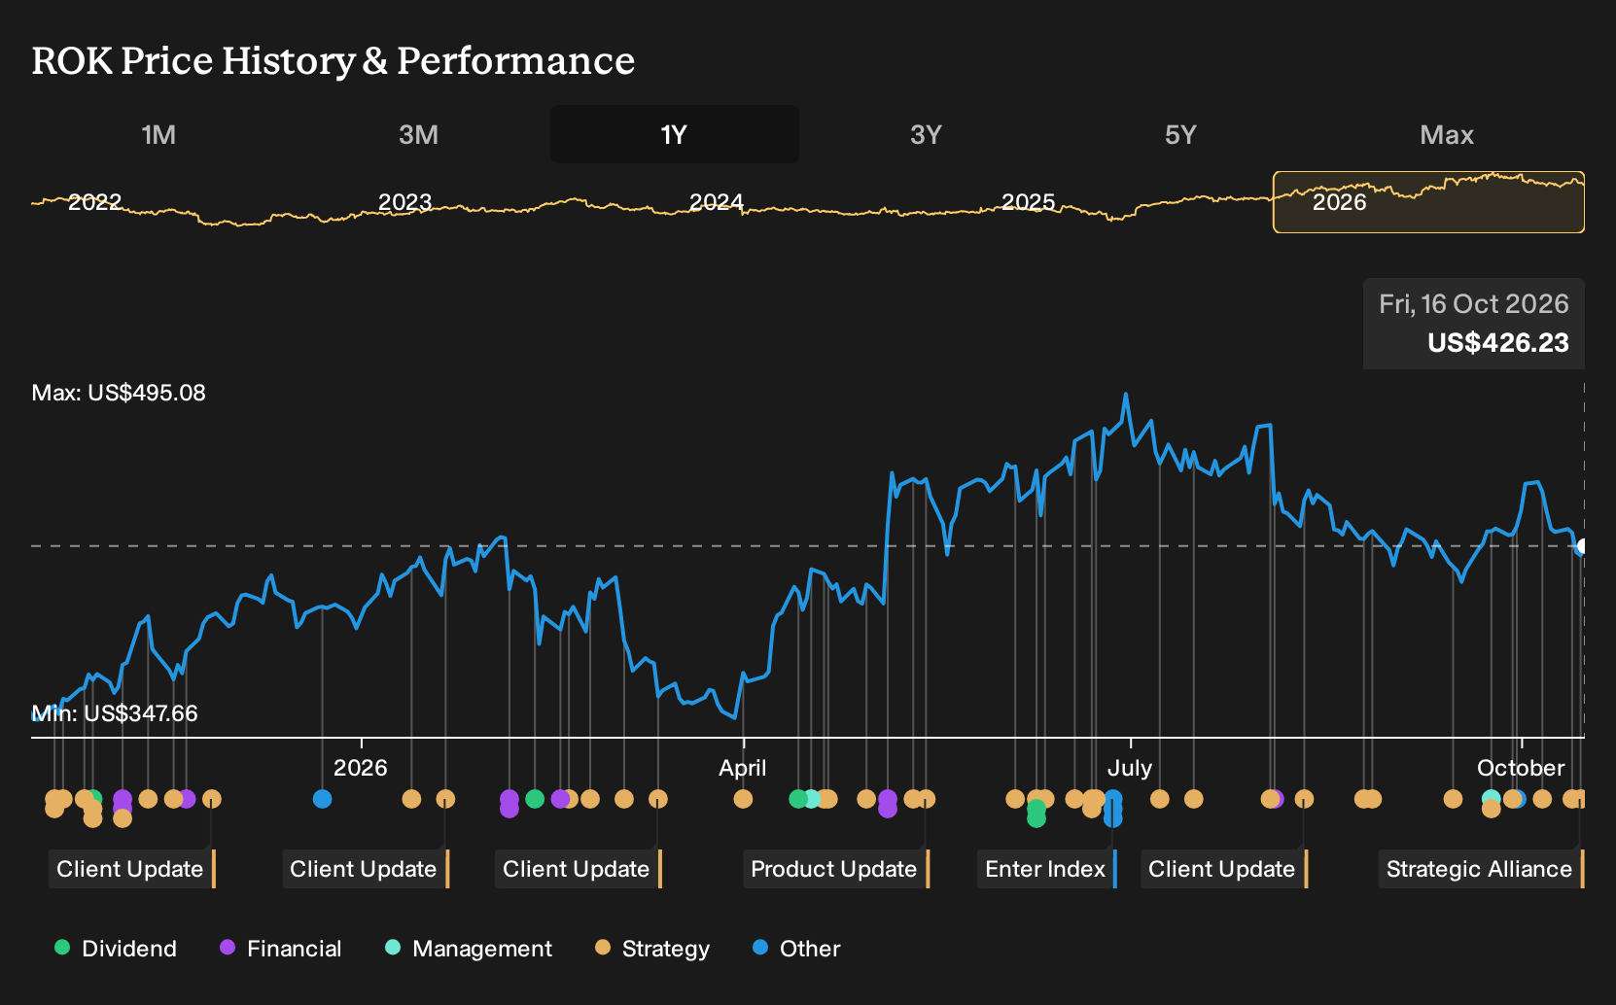Open the Product Update event label
The width and height of the screenshot is (1616, 1005).
coord(837,869)
